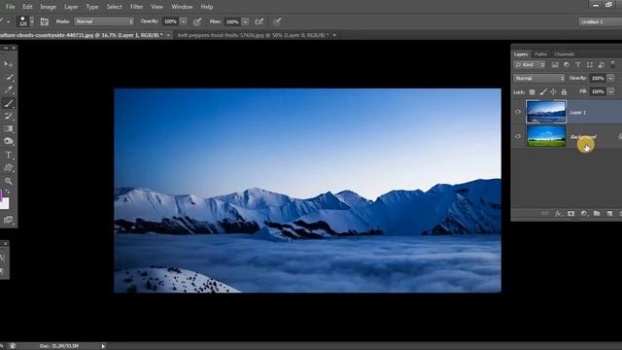The width and height of the screenshot is (622, 350).
Task: Select the Horizontal Type tool
Action: 8,155
